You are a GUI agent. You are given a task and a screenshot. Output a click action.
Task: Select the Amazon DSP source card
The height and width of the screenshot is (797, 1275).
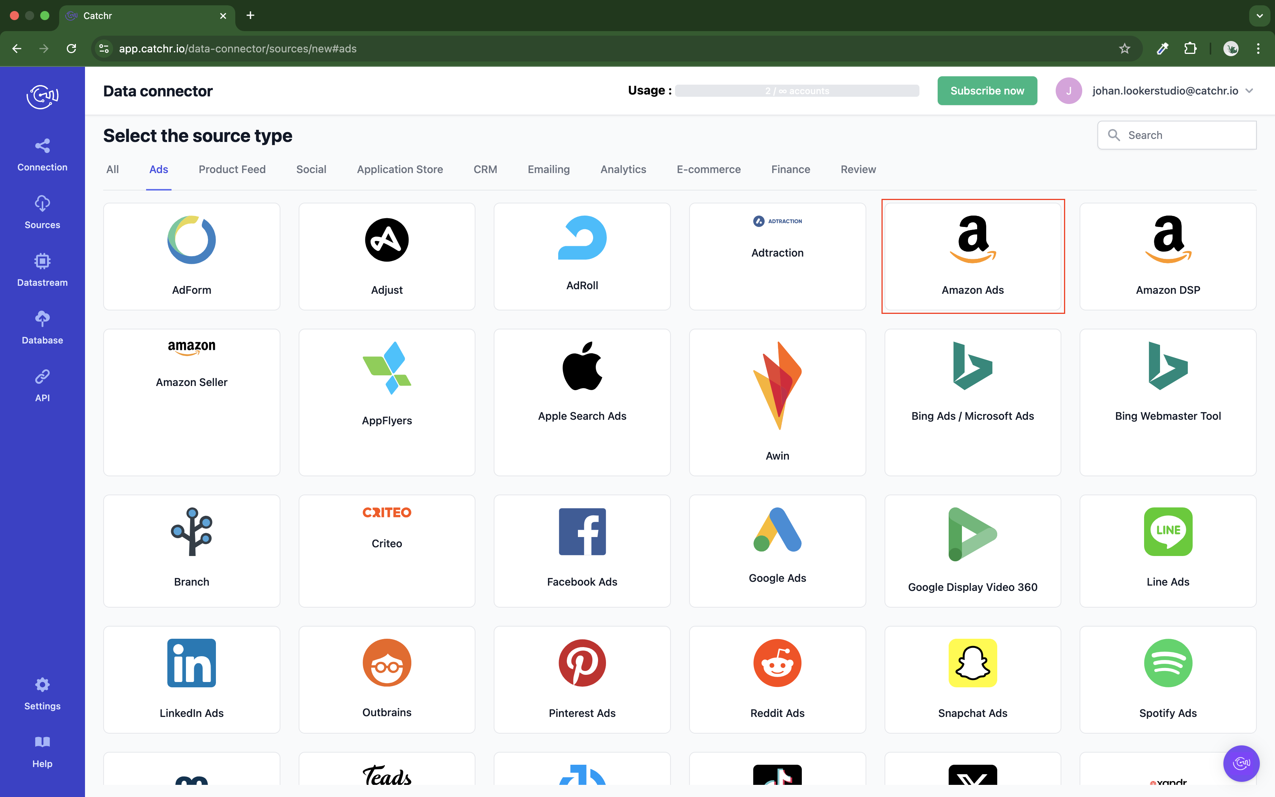click(x=1168, y=257)
